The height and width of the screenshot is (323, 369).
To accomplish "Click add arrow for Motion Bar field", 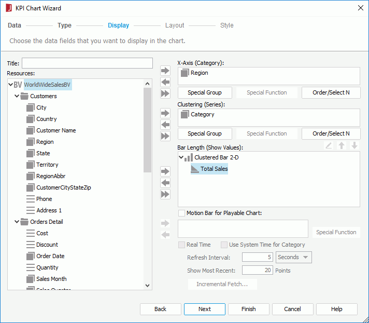I will pos(165,223).
